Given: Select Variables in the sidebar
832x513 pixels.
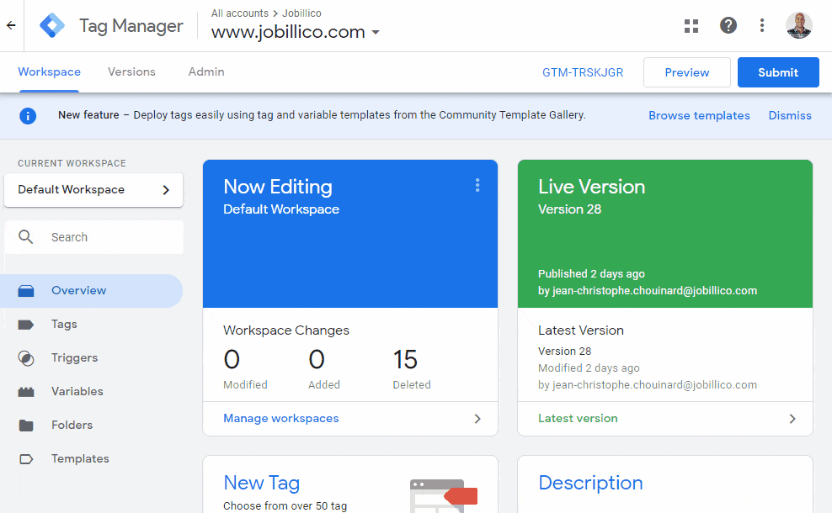Looking at the screenshot, I should [91, 392].
